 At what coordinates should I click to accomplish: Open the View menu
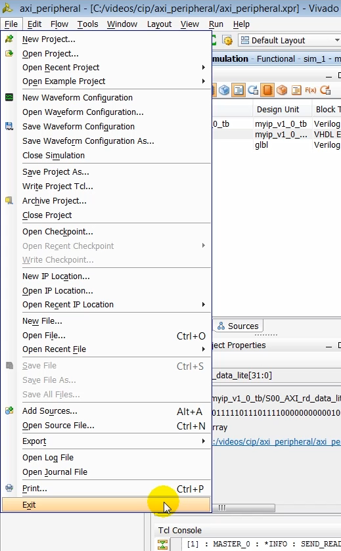click(x=190, y=24)
